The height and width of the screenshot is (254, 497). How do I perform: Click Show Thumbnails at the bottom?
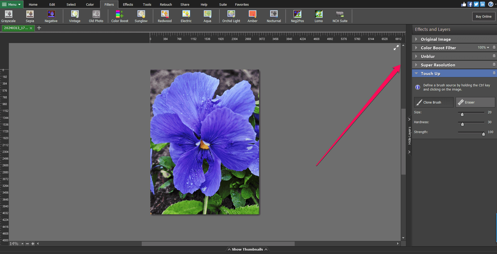pos(247,249)
